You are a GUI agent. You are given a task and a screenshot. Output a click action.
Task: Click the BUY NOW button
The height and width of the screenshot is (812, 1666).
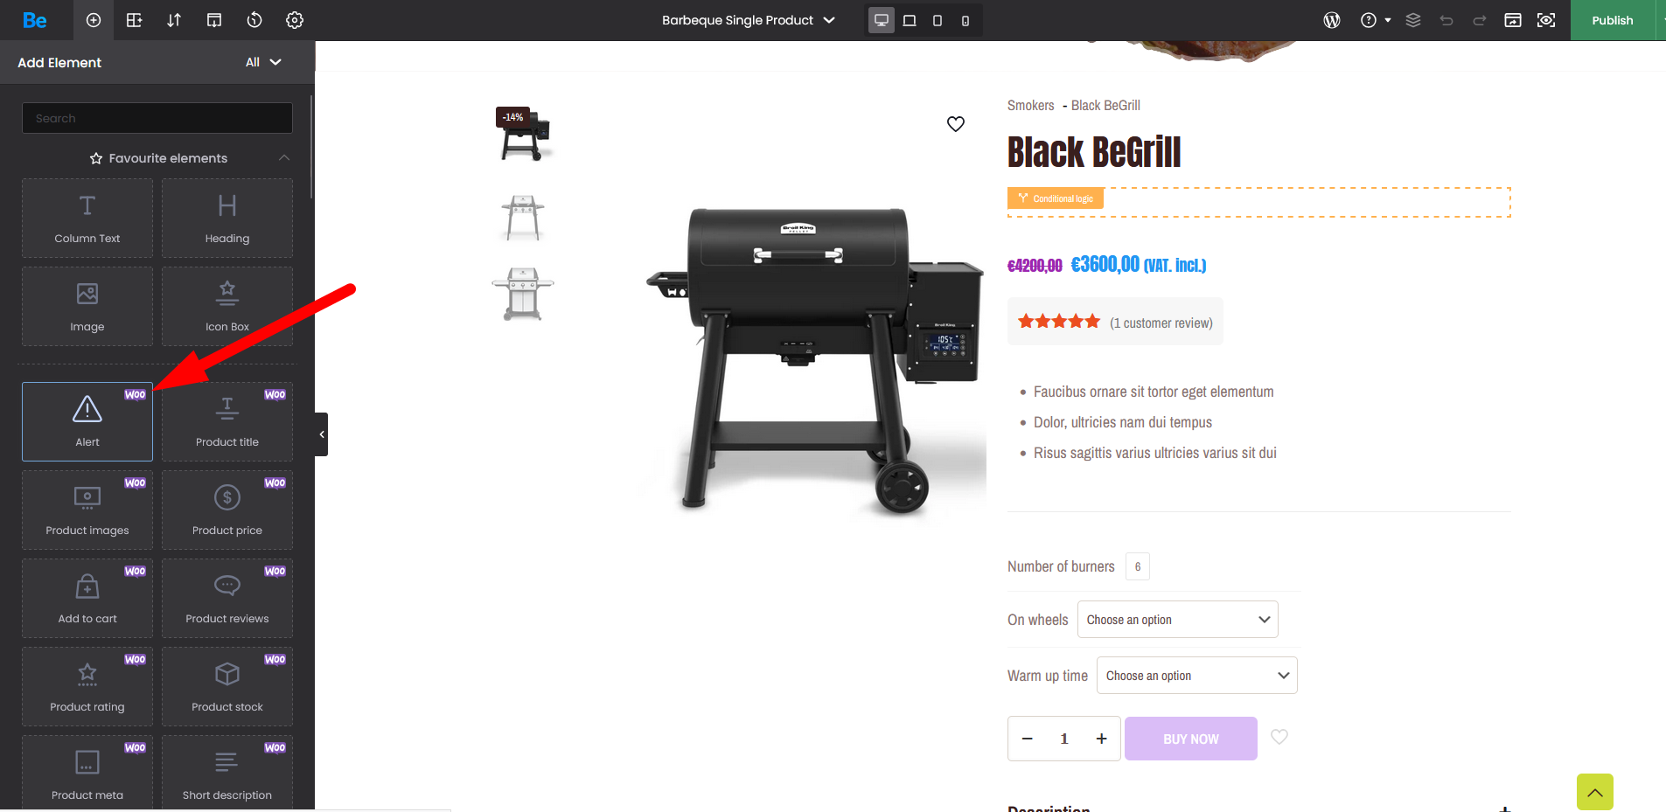coord(1191,739)
